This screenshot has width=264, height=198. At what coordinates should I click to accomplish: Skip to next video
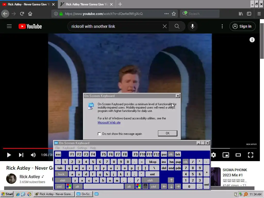tap(21, 155)
